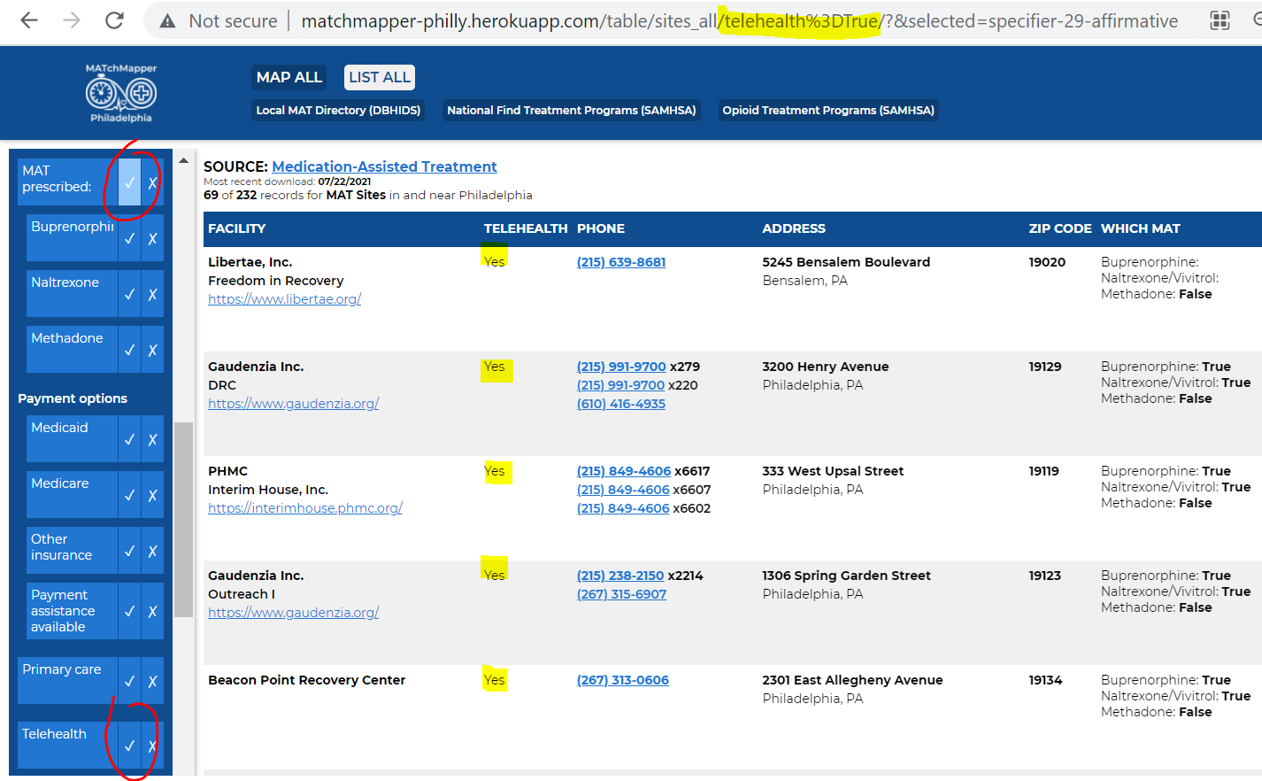Open the QR code icon in address bar
The height and width of the screenshot is (781, 1262).
tap(1220, 20)
